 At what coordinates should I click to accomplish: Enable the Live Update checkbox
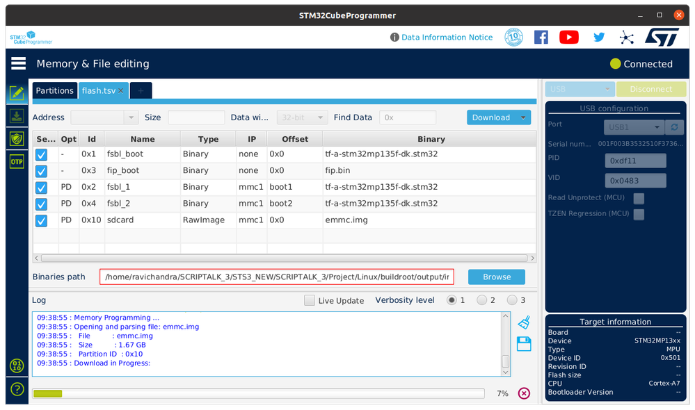pos(310,300)
